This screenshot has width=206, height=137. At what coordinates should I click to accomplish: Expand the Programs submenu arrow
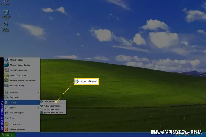point(39,92)
